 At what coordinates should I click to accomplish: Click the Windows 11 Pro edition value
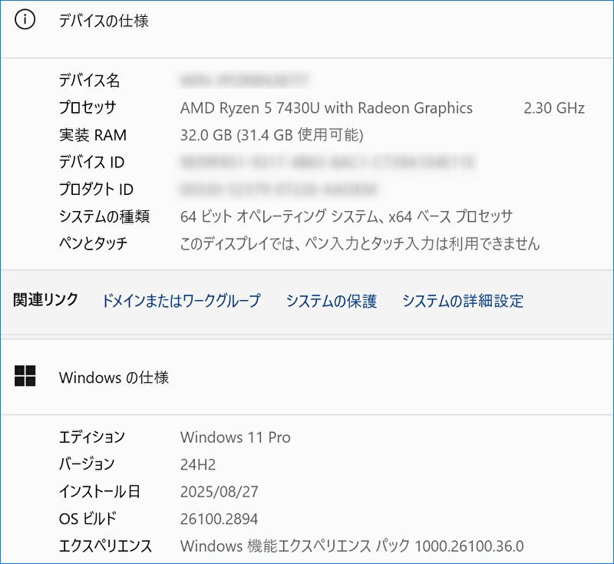coord(236,437)
